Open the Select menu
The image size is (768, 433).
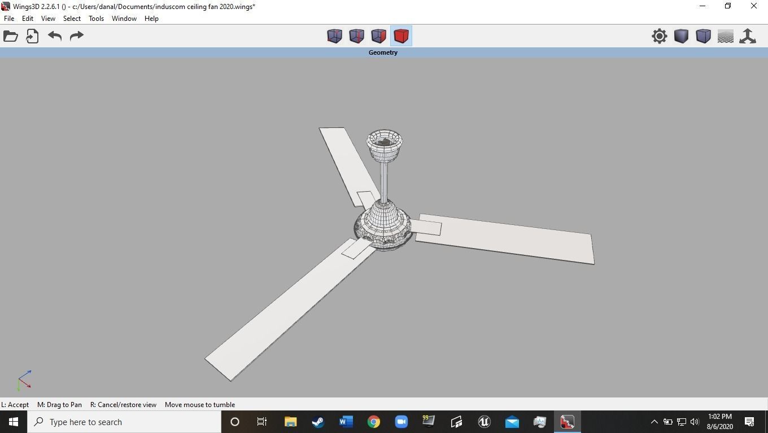point(72,19)
